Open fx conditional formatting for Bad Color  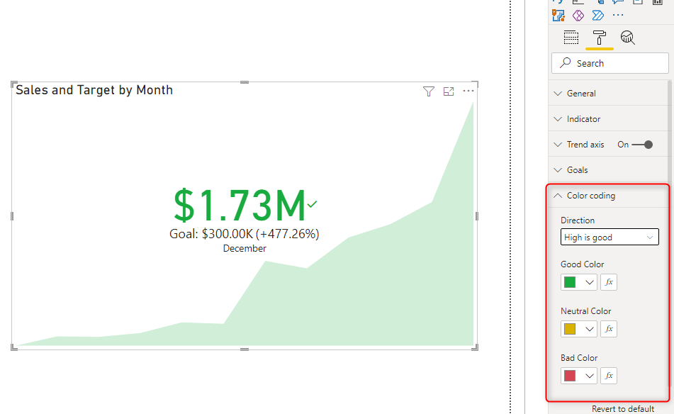(x=608, y=375)
